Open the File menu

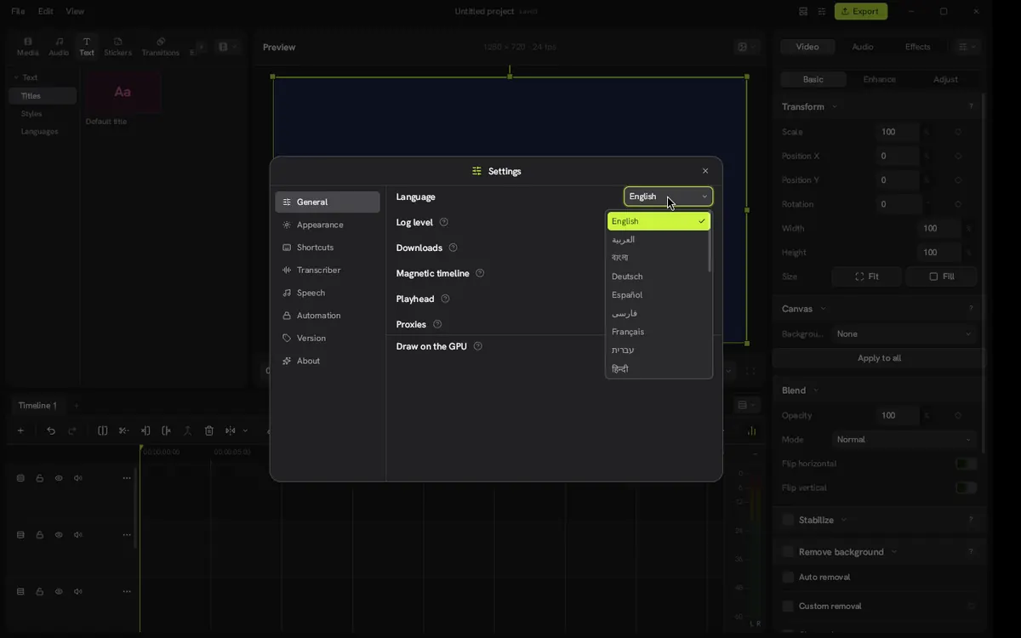tap(18, 11)
